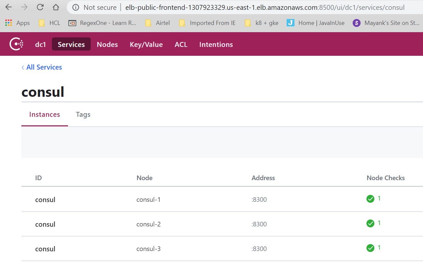Open the Home | JavaInUse bookmark
This screenshot has width=423, height=271.
(316, 23)
